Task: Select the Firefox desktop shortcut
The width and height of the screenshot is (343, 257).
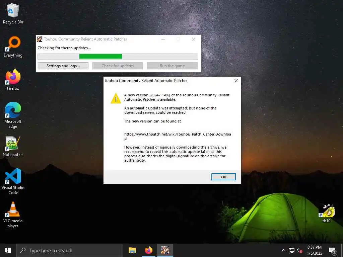Action: point(13,80)
